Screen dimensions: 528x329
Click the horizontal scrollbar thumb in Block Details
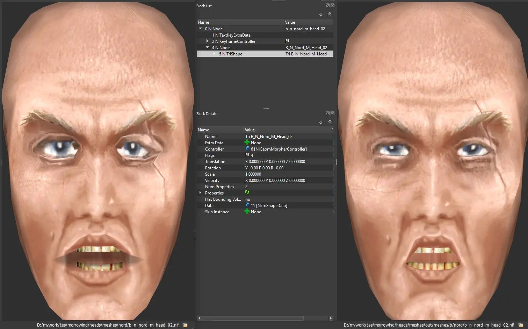tap(253, 318)
